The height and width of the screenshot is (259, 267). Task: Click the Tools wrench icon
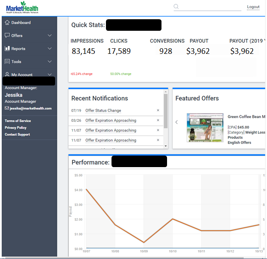[x=7, y=62]
